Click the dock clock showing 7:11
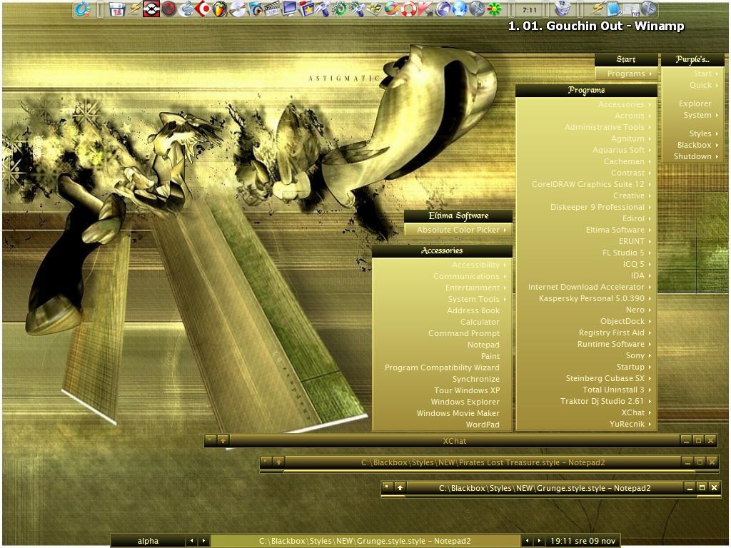 (x=529, y=9)
